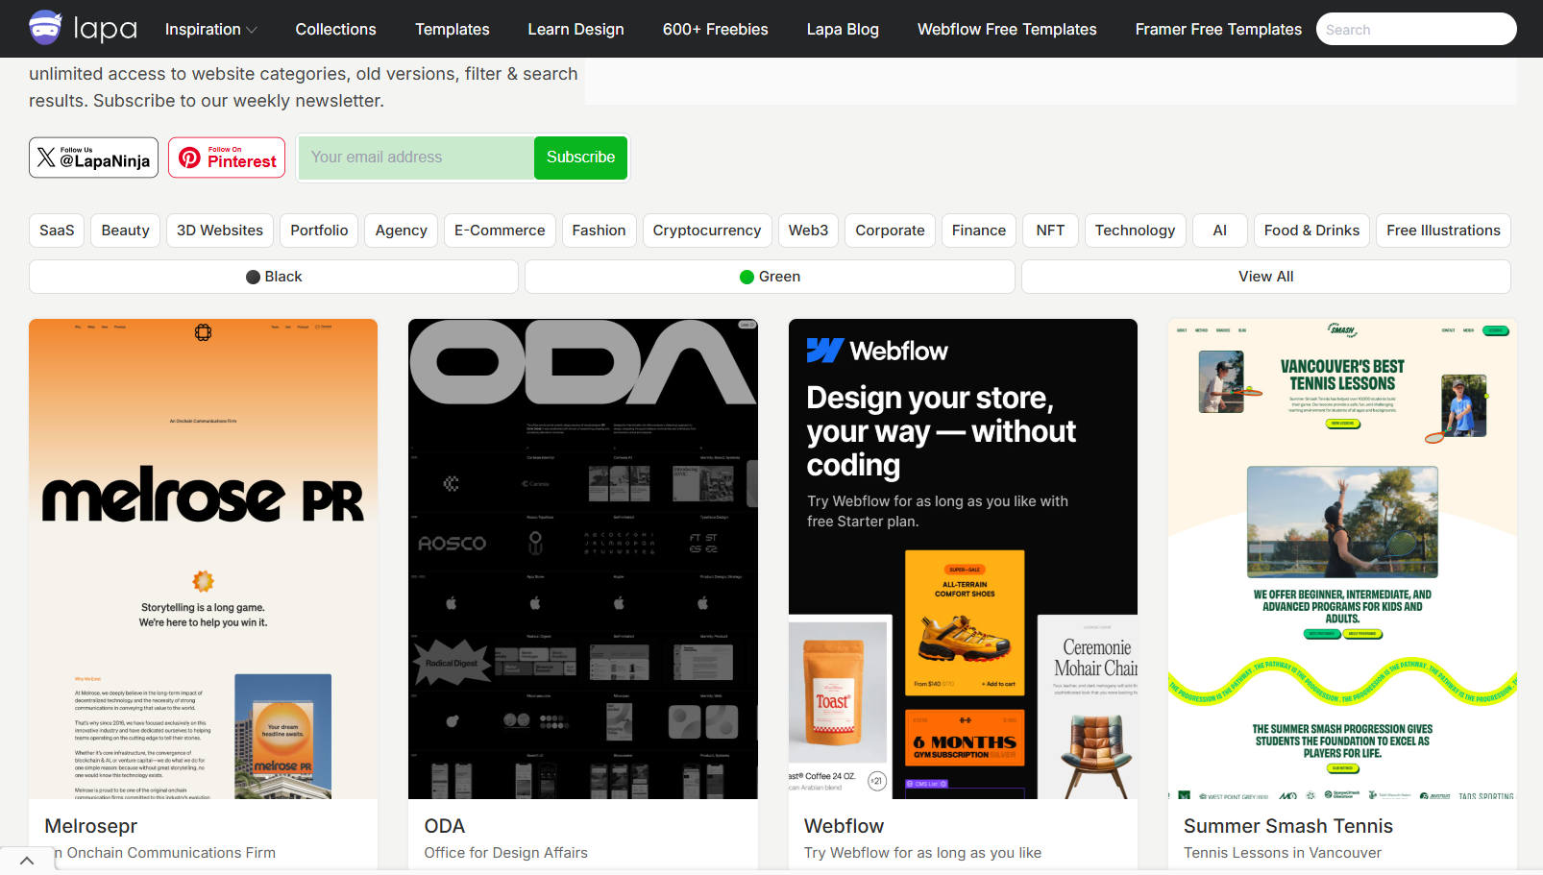Open 600+ Freebies in navigation
1543x875 pixels.
715,30
